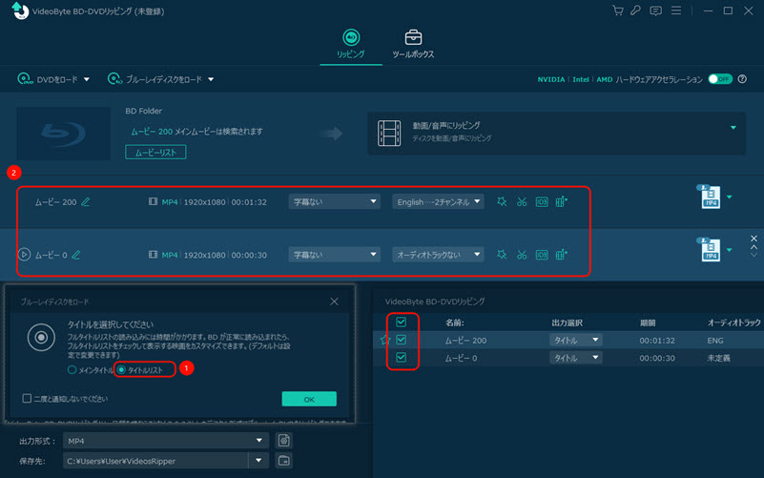Rename ムービー 200 with pencil icon

click(86, 201)
